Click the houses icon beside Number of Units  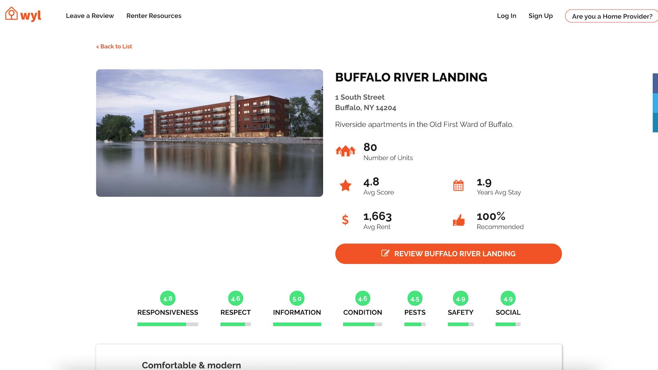point(345,151)
